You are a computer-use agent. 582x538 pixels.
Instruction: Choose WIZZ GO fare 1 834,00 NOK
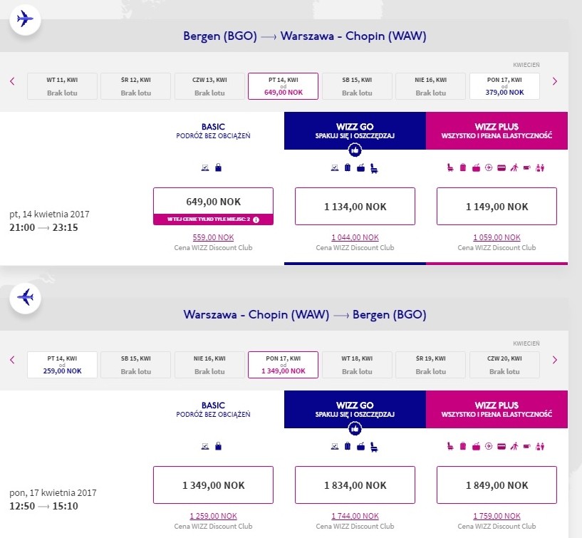click(x=355, y=485)
